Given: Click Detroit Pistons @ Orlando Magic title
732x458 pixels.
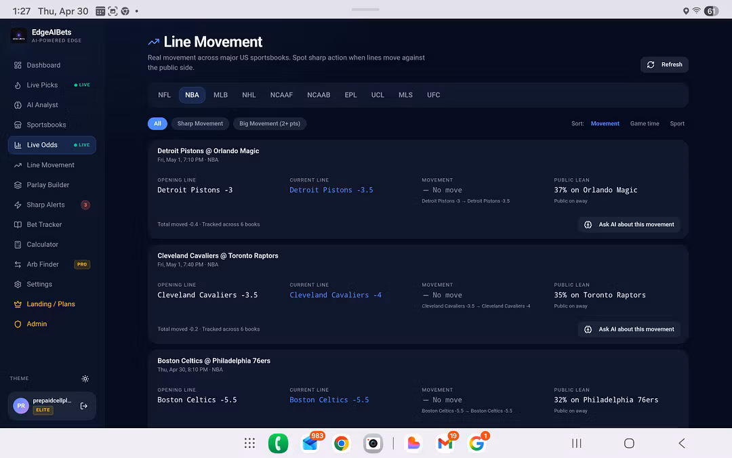Looking at the screenshot, I should [x=208, y=151].
